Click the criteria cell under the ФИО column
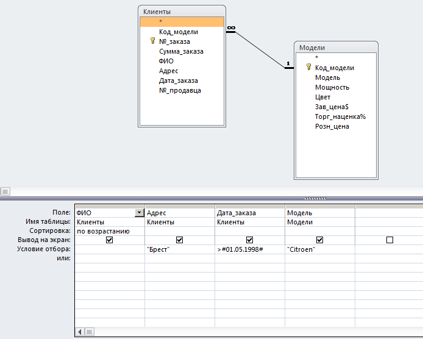This screenshot has width=423, height=339. pos(110,249)
